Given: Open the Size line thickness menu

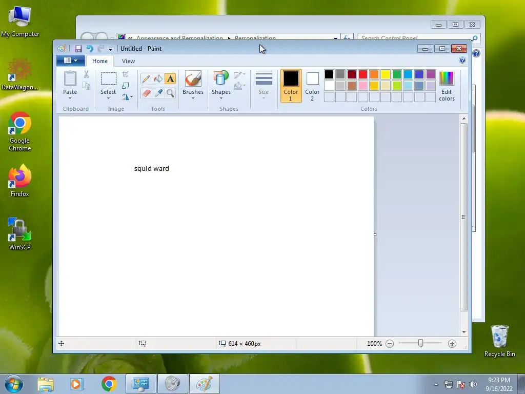Looking at the screenshot, I should [264, 86].
